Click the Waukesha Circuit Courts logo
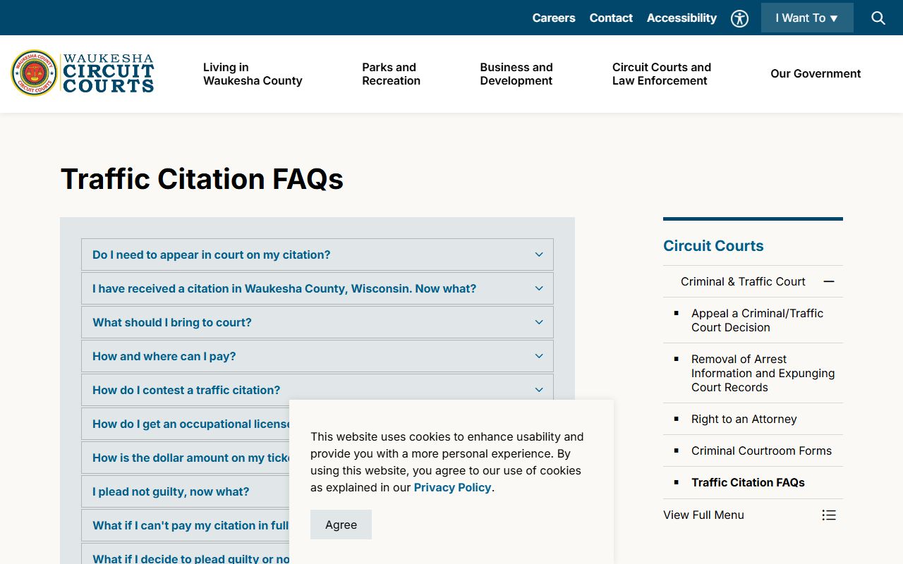This screenshot has width=903, height=564. point(83,73)
